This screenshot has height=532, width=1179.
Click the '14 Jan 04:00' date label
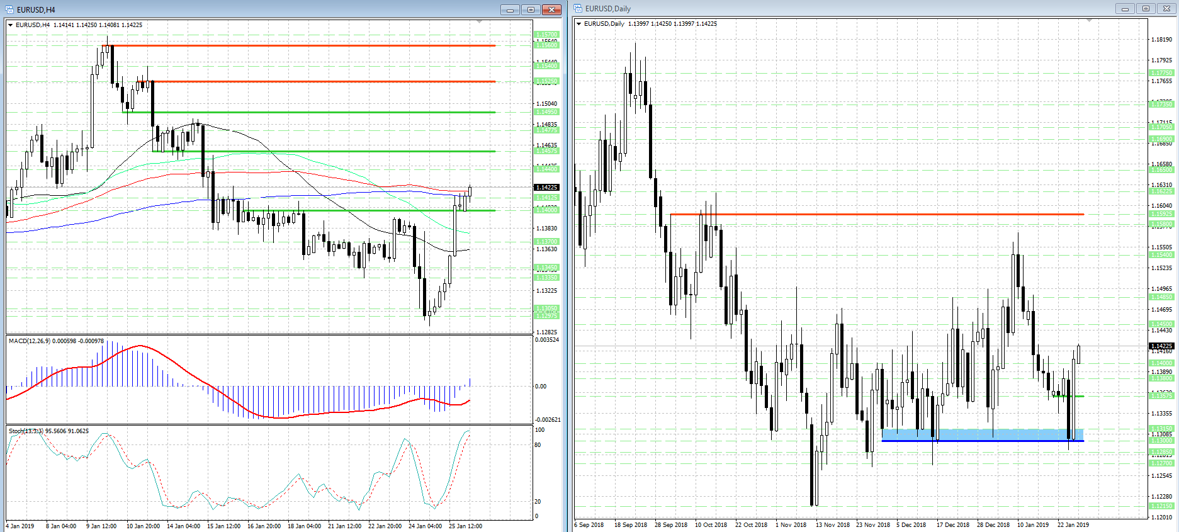pyautogui.click(x=183, y=526)
